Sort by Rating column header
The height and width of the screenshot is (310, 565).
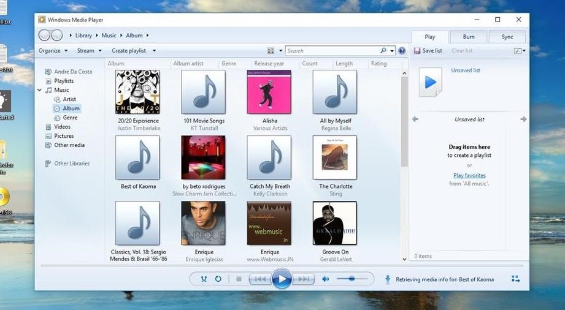[379, 63]
